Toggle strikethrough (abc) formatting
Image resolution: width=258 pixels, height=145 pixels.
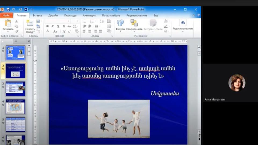[69, 26]
